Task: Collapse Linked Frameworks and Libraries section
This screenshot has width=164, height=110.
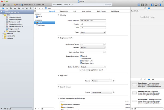Action: [58, 98]
